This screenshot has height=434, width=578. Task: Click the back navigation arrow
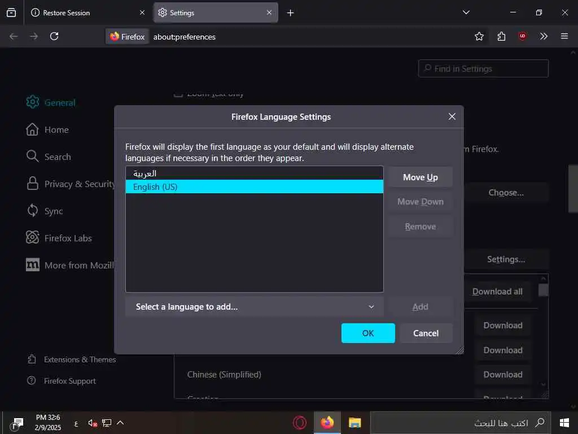14,36
